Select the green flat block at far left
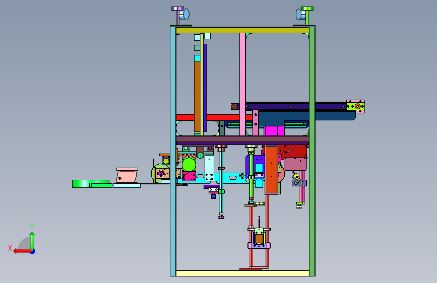 click(91, 184)
